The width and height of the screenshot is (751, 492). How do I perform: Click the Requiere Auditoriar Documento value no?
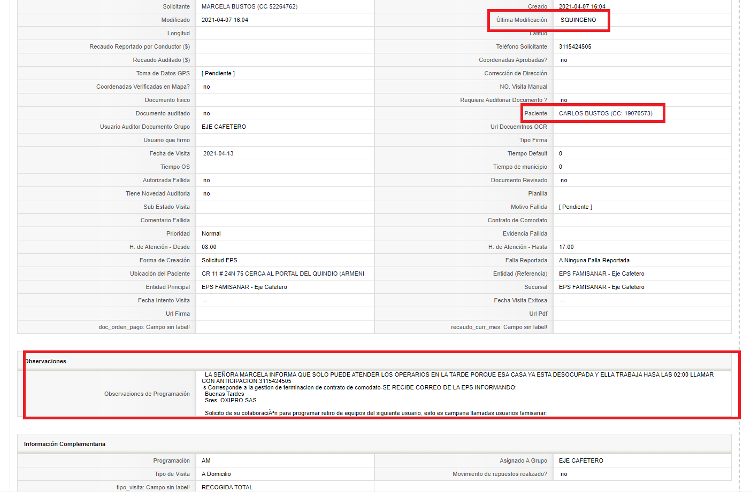coord(564,100)
